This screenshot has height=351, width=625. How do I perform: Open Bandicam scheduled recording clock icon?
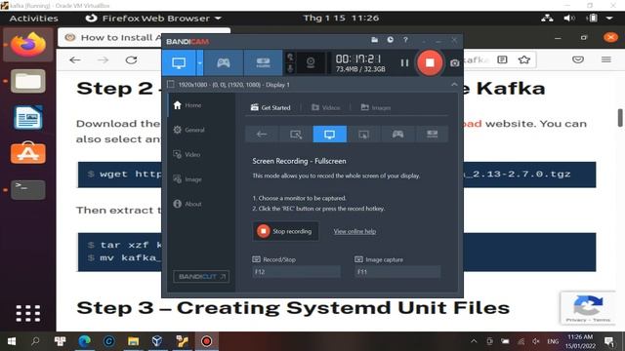point(391,40)
